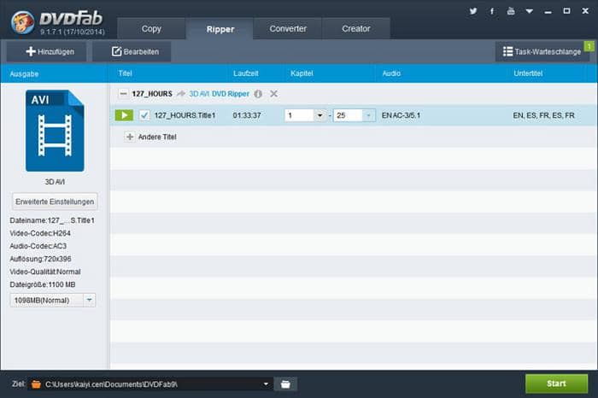The height and width of the screenshot is (398, 598).
Task: Click the Untertitel column header
Action: (528, 73)
